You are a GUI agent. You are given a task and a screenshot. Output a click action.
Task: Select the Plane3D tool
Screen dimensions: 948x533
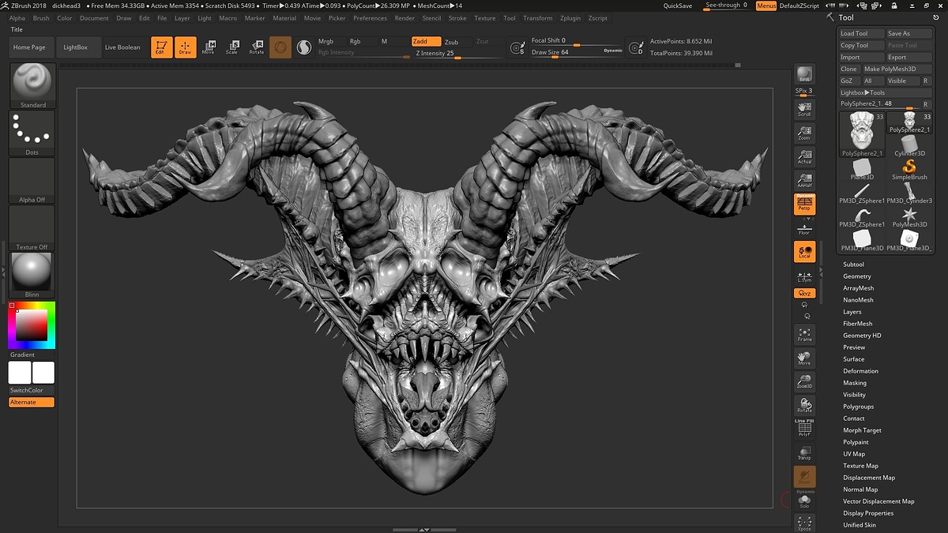tap(862, 168)
